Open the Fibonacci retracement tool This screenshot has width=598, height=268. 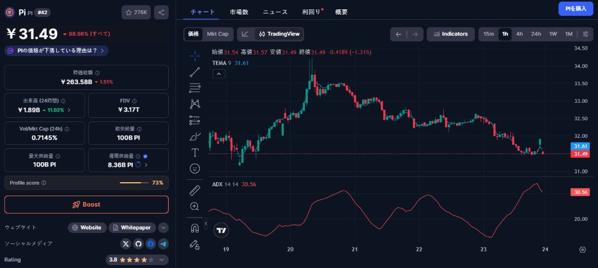point(195,88)
